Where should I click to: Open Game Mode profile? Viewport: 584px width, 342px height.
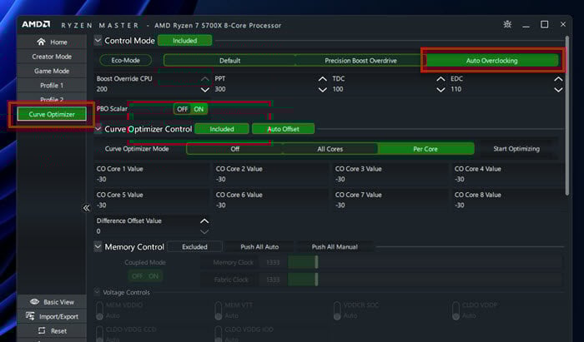(x=52, y=71)
